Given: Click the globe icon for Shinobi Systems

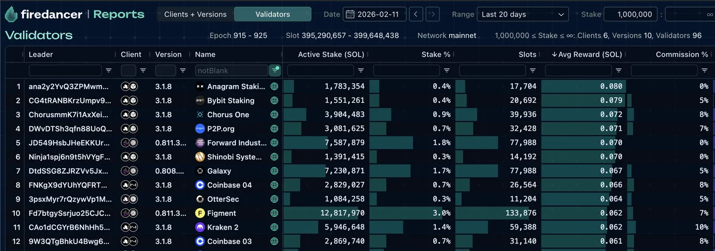Looking at the screenshot, I should 274,157.
